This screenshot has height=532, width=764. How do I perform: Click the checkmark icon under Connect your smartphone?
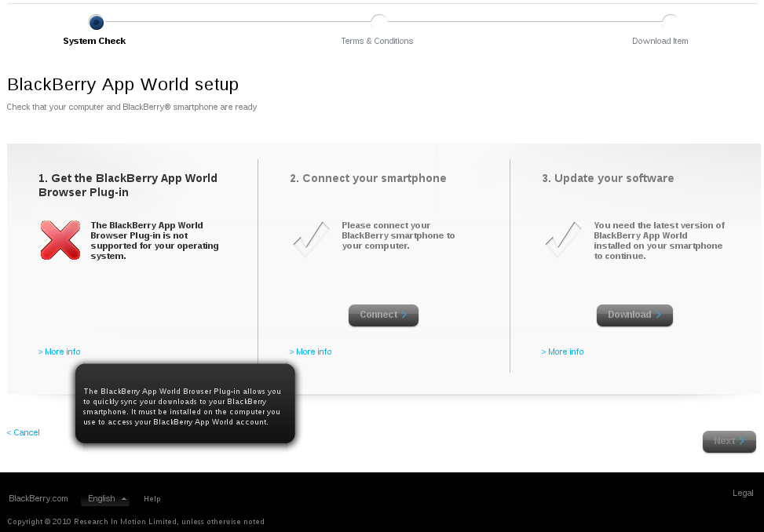pos(312,239)
